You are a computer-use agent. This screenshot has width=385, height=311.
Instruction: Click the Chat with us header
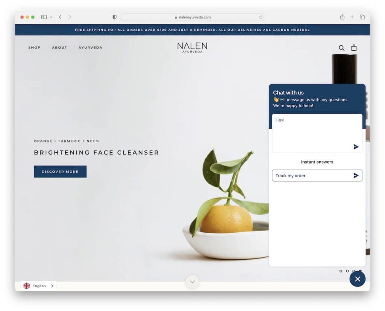(288, 93)
